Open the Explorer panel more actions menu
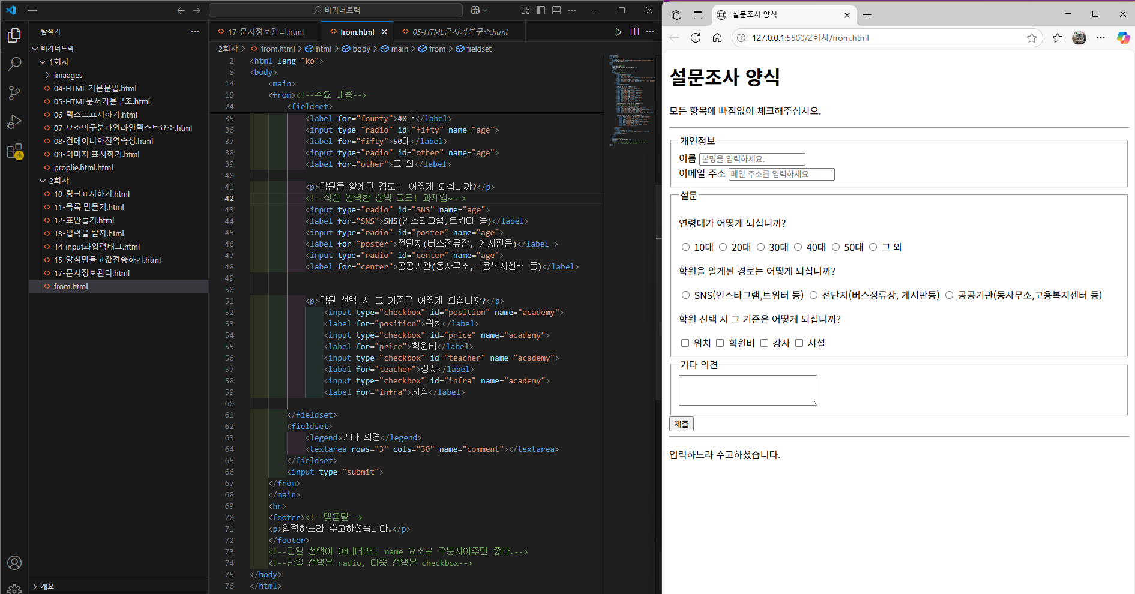 pos(195,32)
